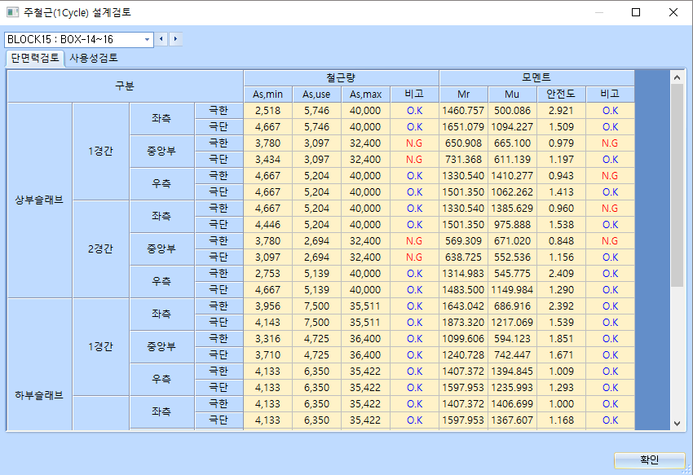The height and width of the screenshot is (475, 693).
Task: Select the Mu column header
Action: click(512, 95)
